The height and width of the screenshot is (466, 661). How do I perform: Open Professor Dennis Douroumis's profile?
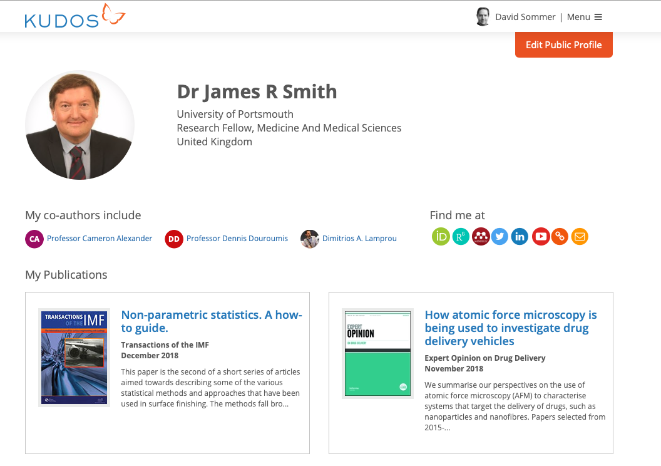pyautogui.click(x=237, y=239)
